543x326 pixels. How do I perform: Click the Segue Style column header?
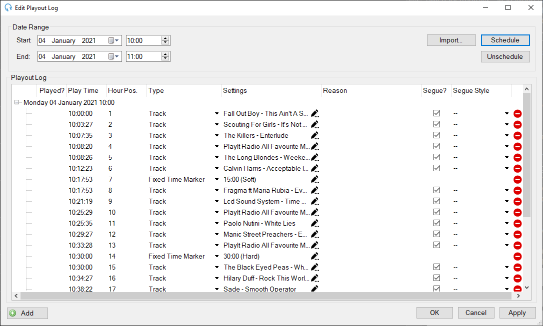481,90
